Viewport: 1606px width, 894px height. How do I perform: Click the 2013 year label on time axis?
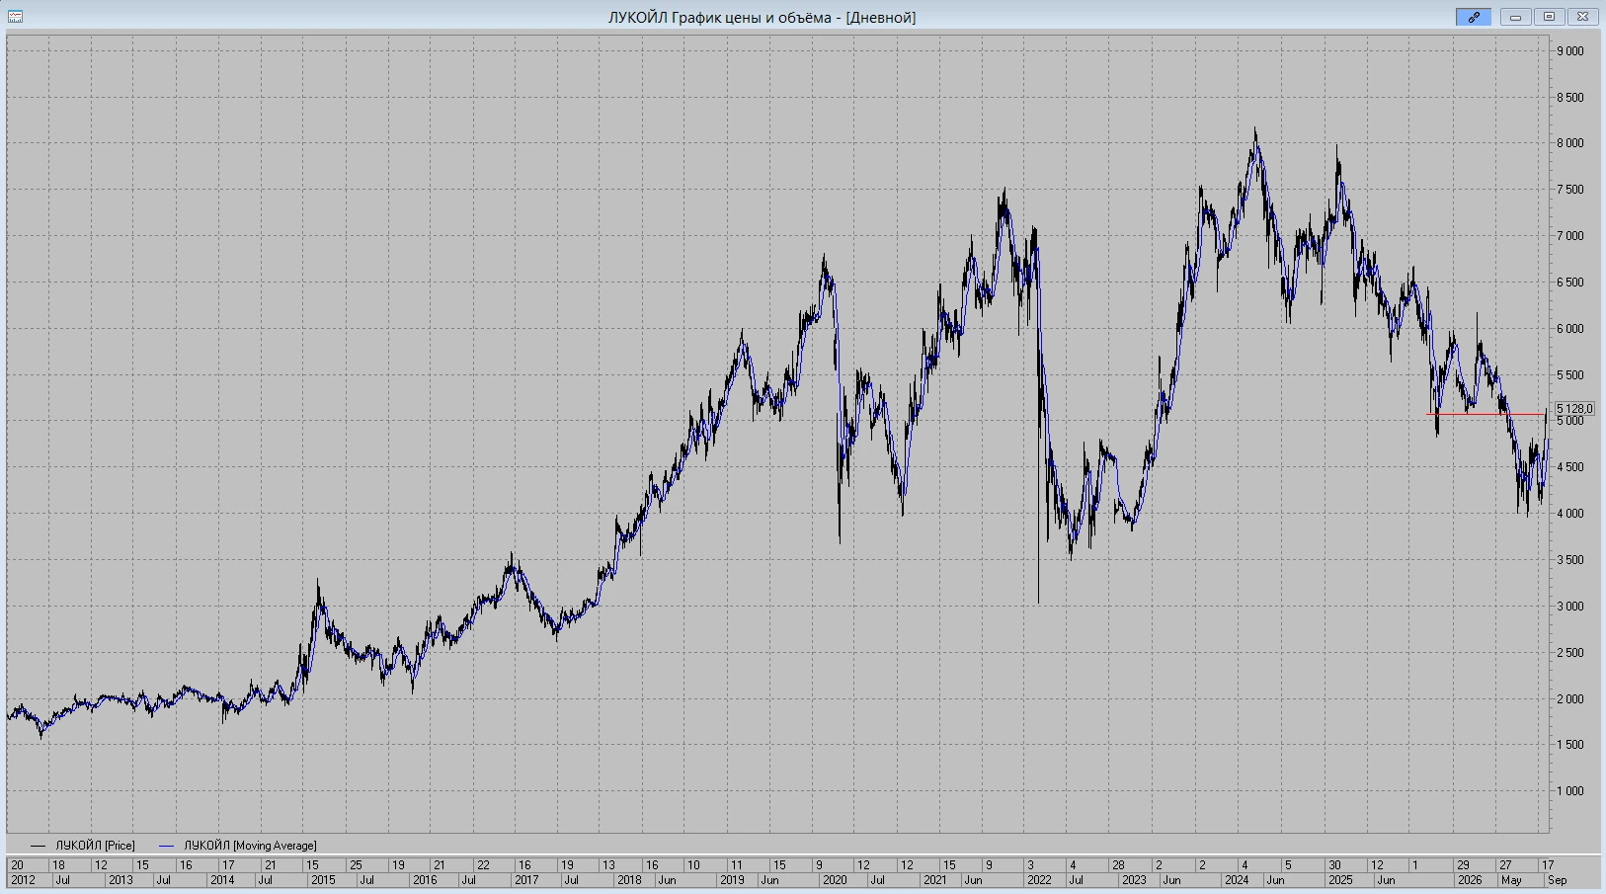point(120,880)
